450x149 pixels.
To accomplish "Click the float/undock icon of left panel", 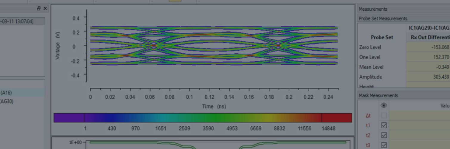I will coord(39,9).
